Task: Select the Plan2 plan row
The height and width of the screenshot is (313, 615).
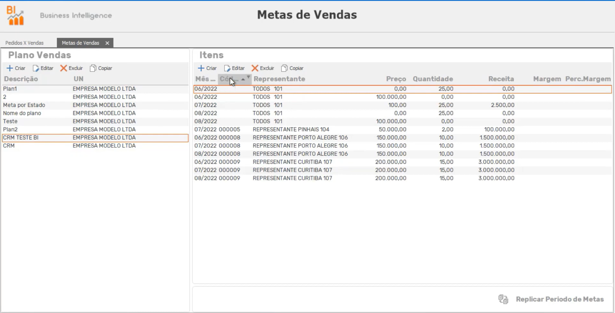Action: (95, 129)
